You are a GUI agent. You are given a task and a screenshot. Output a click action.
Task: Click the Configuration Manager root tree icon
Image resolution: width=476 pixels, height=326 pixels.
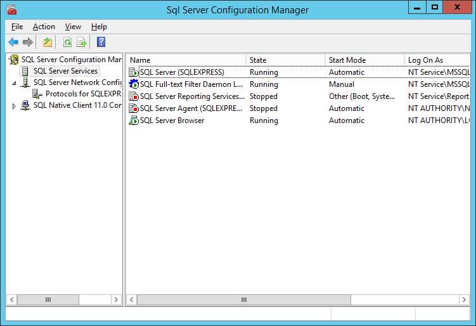[x=14, y=60]
